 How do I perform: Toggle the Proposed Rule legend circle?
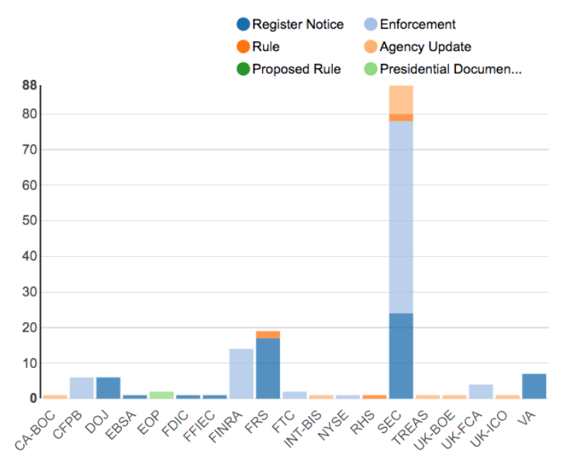pos(244,69)
